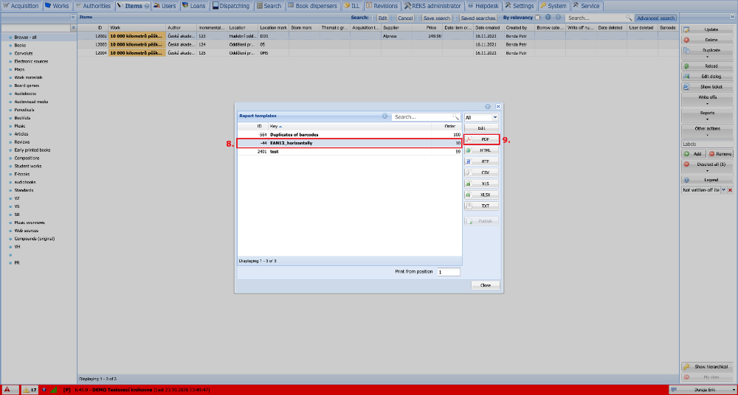This screenshot has width=738, height=395.
Task: Export report as TXT
Action: coord(481,206)
